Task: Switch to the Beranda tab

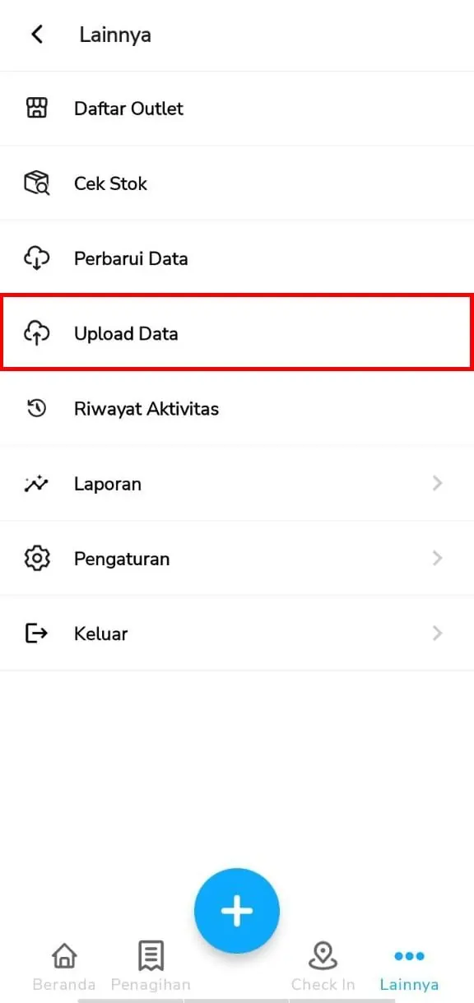Action: coord(64,967)
